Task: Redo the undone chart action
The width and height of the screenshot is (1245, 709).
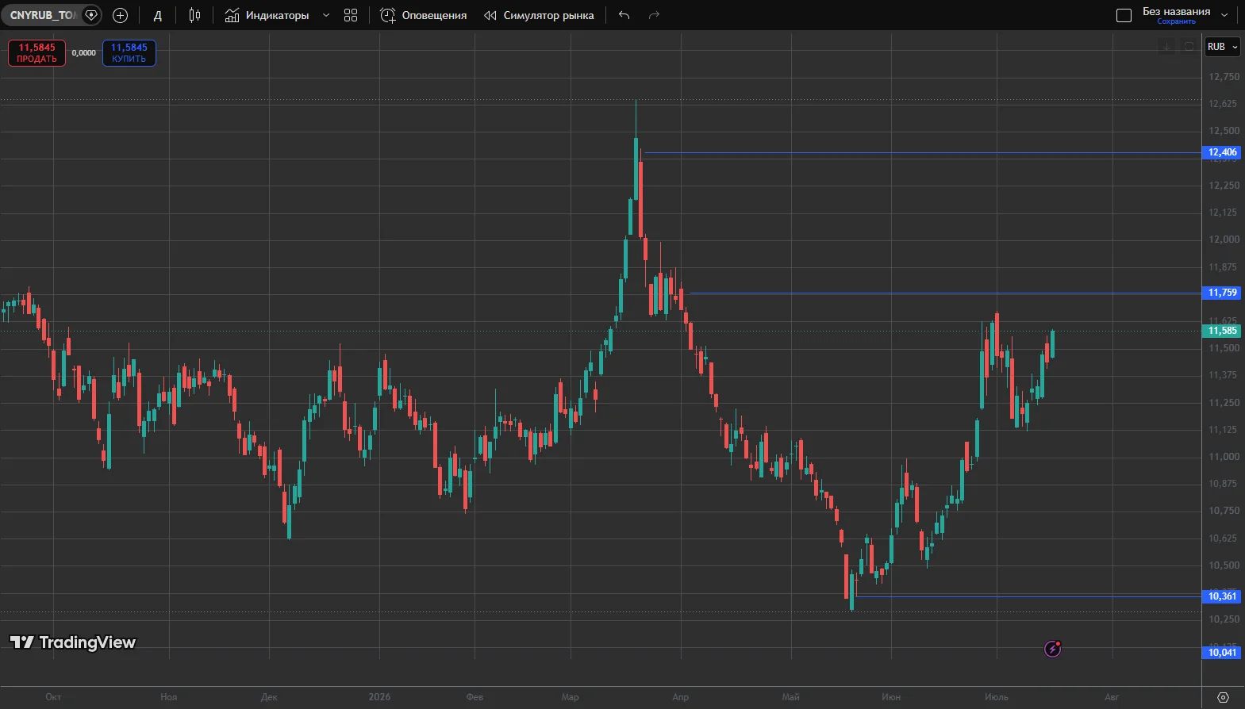Action: tap(654, 15)
